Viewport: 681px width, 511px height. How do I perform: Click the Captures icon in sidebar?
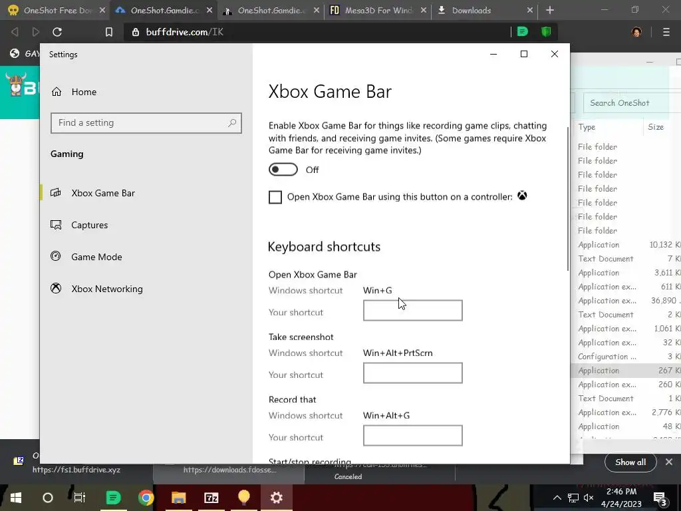point(56,225)
